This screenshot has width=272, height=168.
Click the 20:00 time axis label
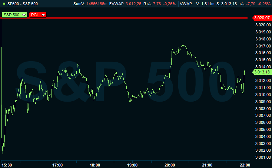click(170, 165)
